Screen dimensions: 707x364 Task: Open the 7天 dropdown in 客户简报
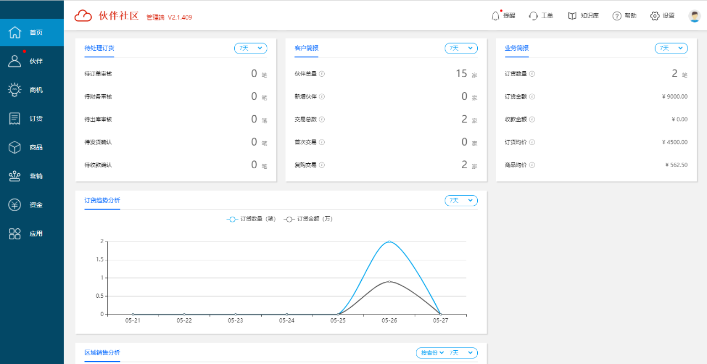point(461,49)
